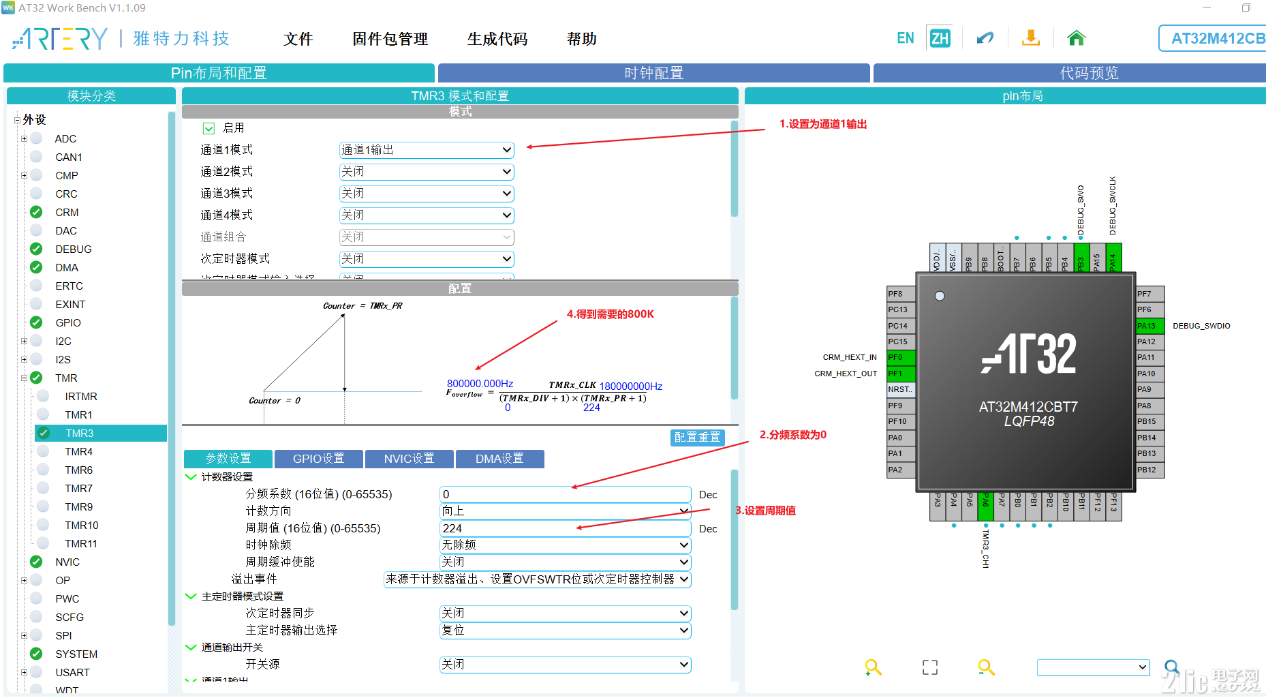The height and width of the screenshot is (698, 1266).
Task: Click 周期值 input field showing 224
Action: tap(566, 528)
